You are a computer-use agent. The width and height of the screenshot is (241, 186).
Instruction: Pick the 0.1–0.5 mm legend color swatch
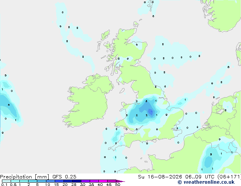[6, 181]
